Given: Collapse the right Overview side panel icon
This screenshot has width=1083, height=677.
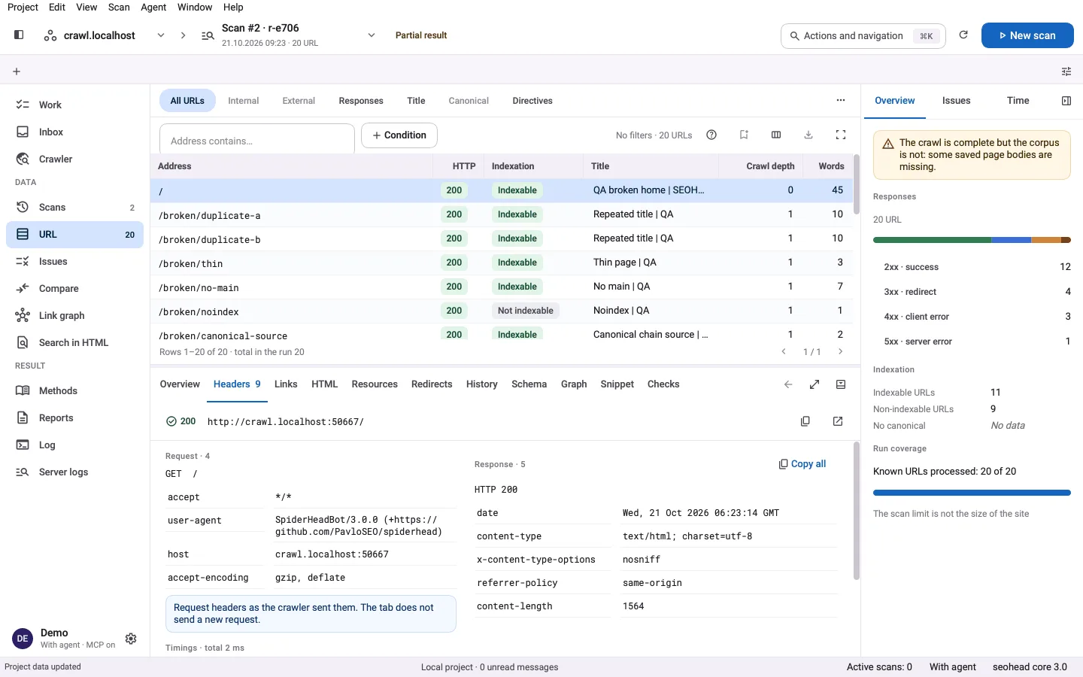Looking at the screenshot, I should click(1066, 101).
